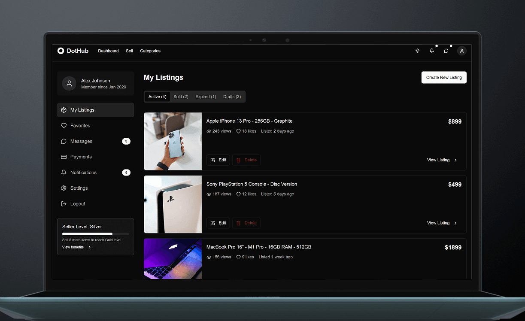This screenshot has height=321, width=525.
Task: Edit the PlayStation 5 listing
Action: 218,223
